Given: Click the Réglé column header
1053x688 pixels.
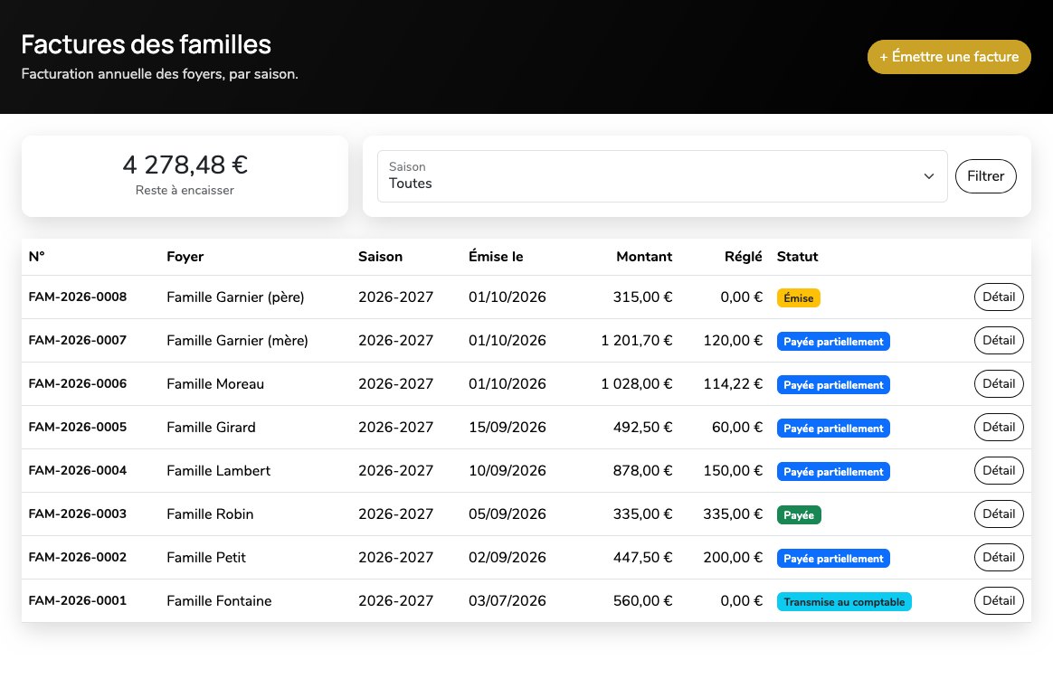Looking at the screenshot, I should 744,257.
